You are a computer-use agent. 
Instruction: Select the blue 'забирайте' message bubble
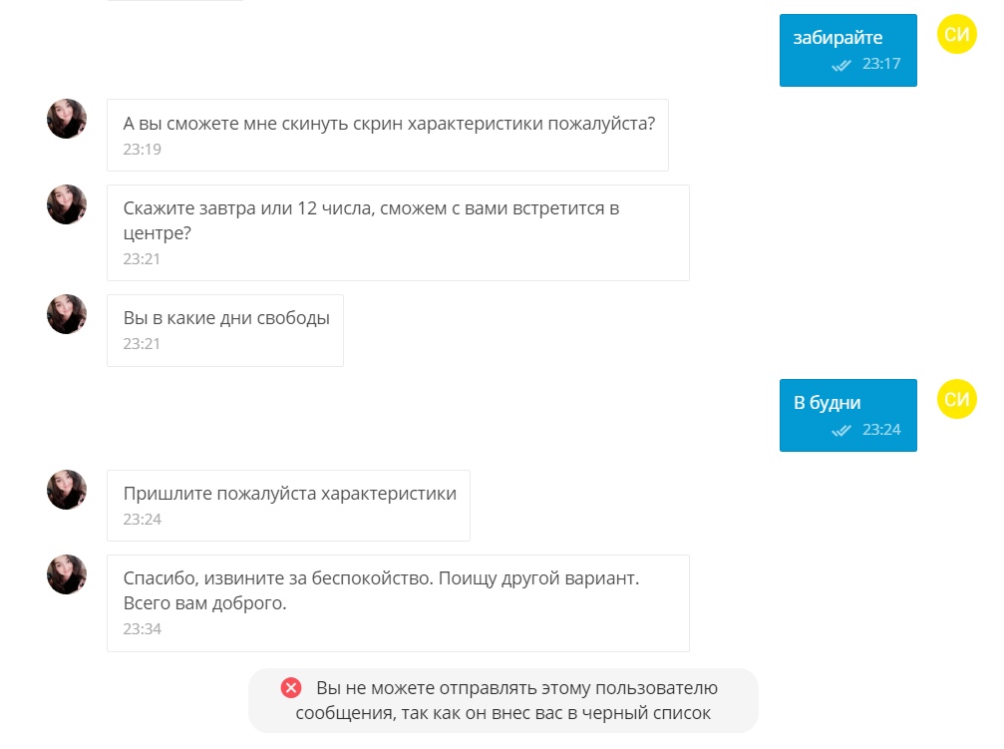(847, 50)
